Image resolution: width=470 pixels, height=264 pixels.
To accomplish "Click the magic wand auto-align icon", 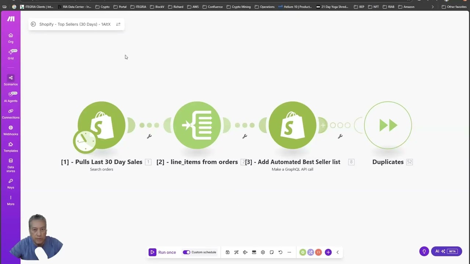I will point(236,252).
